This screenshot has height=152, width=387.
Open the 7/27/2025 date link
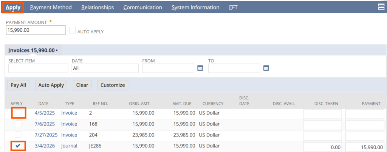(46, 135)
